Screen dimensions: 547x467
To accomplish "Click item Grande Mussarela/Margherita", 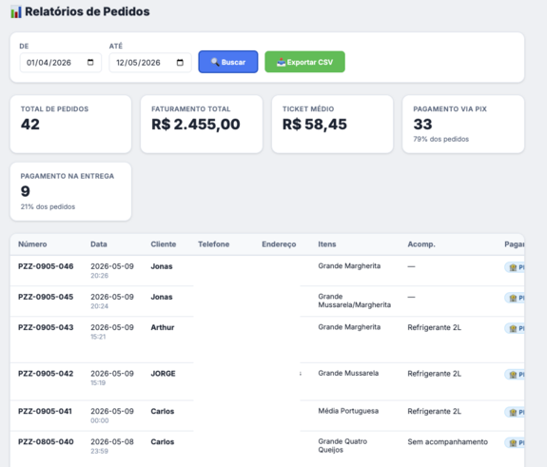I will pos(355,301).
